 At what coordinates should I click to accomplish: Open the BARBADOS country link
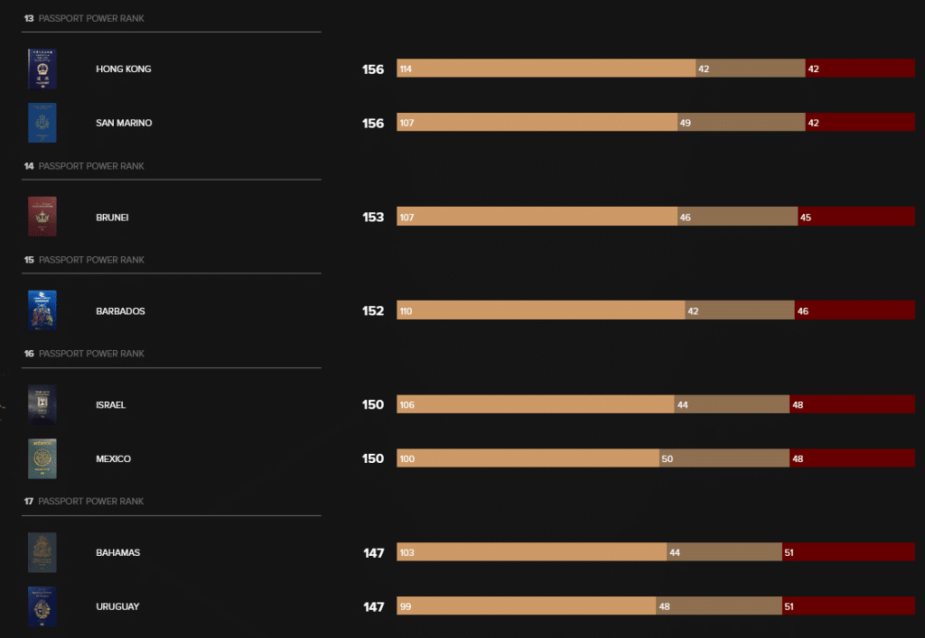tap(120, 311)
